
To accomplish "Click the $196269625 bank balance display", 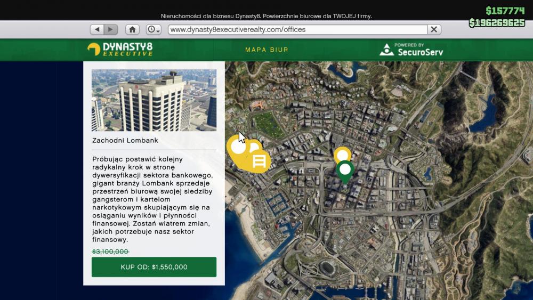I will [497, 23].
